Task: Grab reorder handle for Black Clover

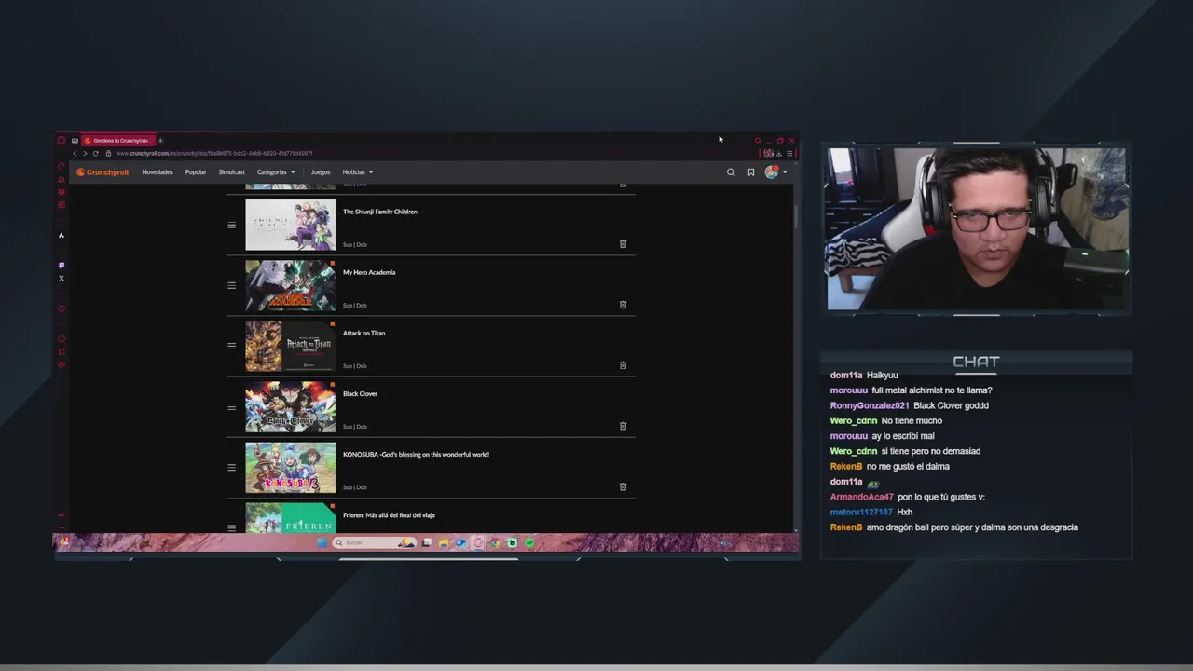Action: click(x=232, y=406)
